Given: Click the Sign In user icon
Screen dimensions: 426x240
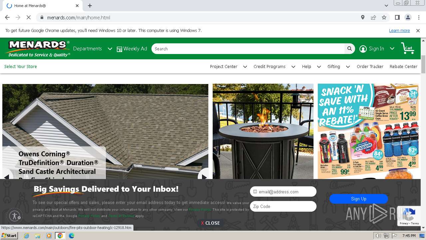Looking at the screenshot, I should (x=363, y=49).
